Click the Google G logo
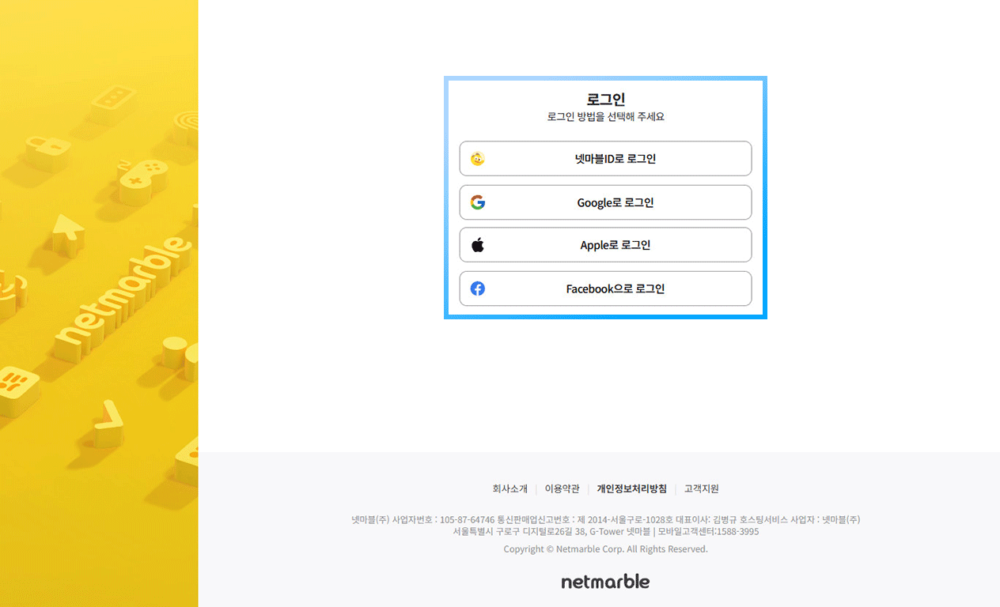 [477, 202]
